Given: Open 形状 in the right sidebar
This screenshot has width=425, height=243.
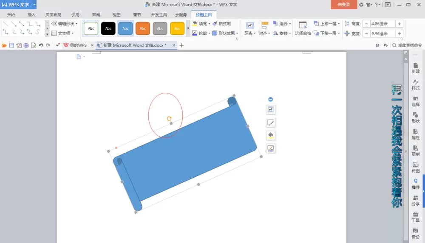Looking at the screenshot, I should tap(416, 118).
